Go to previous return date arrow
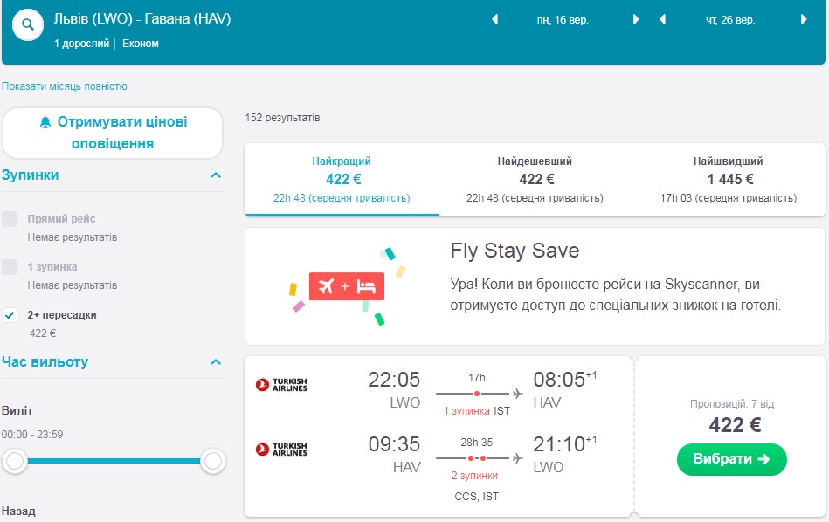This screenshot has height=522, width=829. pyautogui.click(x=663, y=20)
